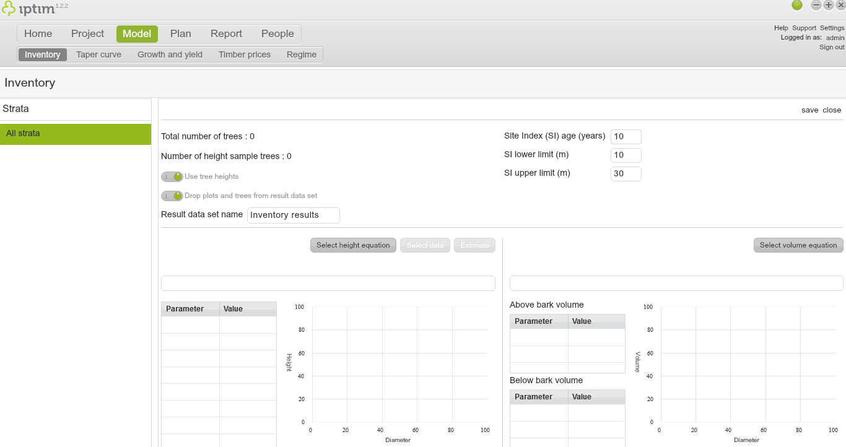Open the Regime sub-tab
846x447 pixels.
(302, 54)
